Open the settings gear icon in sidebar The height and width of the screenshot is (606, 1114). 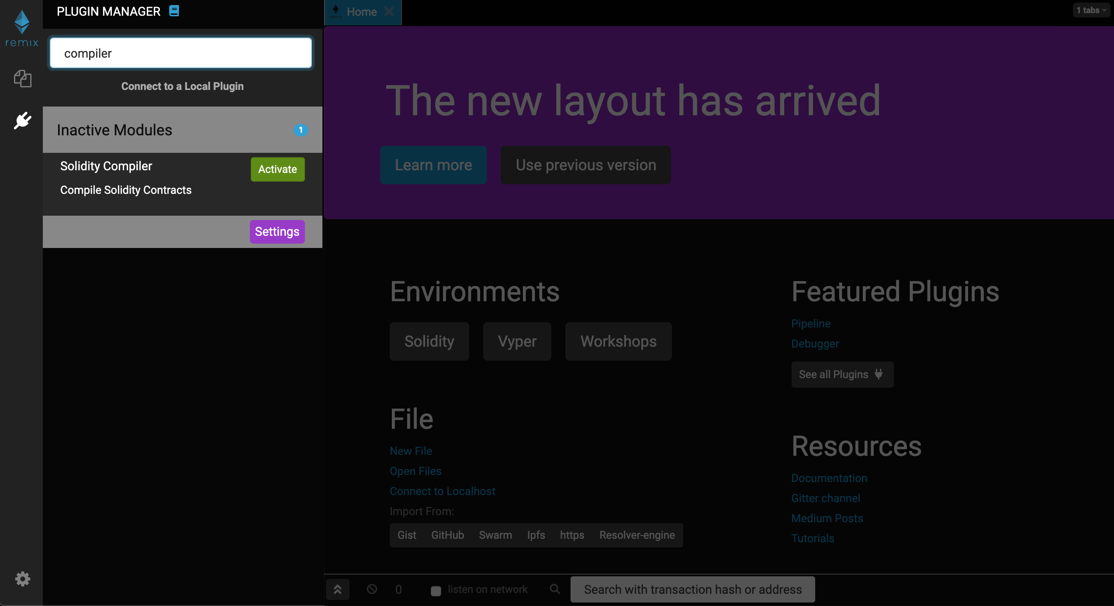click(x=22, y=579)
